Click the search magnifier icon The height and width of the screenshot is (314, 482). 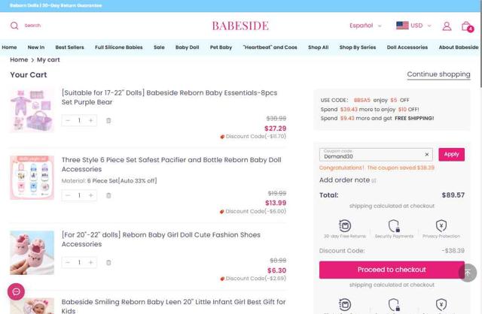point(14,26)
